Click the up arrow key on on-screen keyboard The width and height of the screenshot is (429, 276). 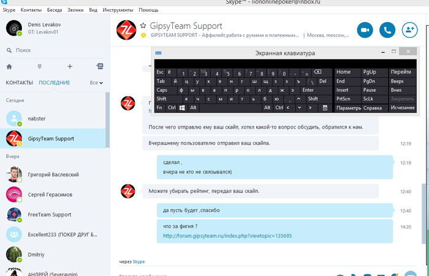click(x=299, y=99)
